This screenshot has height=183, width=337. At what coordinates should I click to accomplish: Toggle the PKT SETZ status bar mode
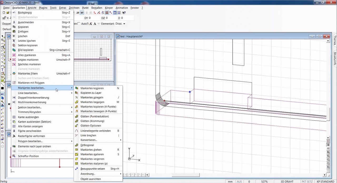click(x=307, y=181)
